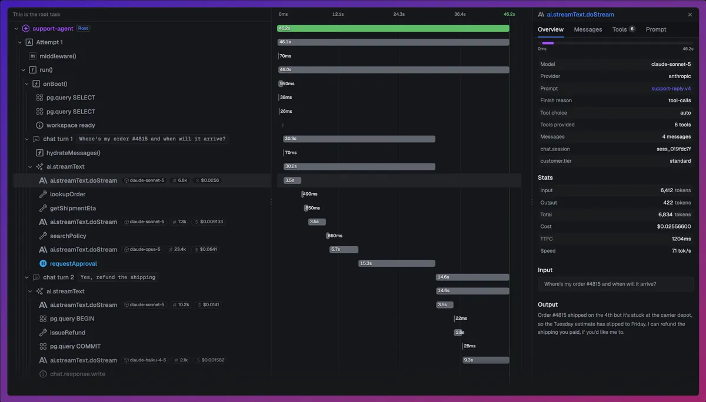Click the 5.7s claude-opus-5 timeline bar
The image size is (706, 402).
(x=344, y=250)
